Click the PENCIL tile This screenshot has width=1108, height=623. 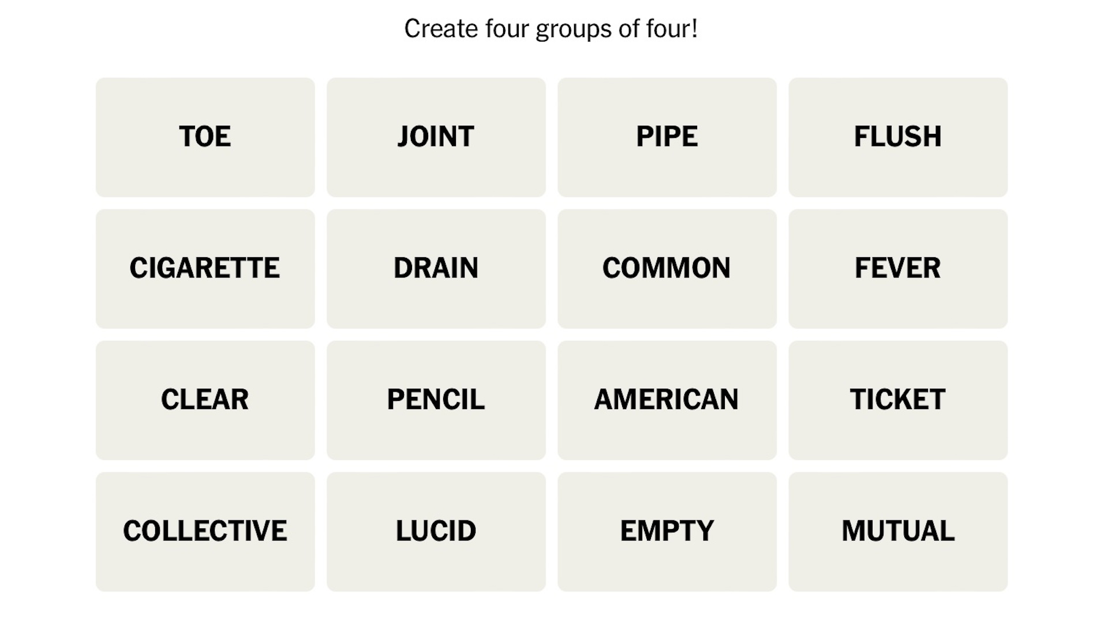[436, 399]
